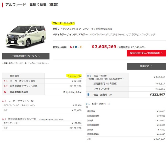Click the 自賠責保険料 ¥40,040 amount
This screenshot has width=168, height=147.
tap(161, 134)
